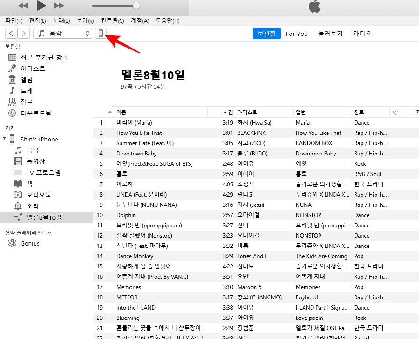Click the 앨범 icon in sidebar
Image resolution: width=419 pixels, height=339 pixels.
[12, 79]
